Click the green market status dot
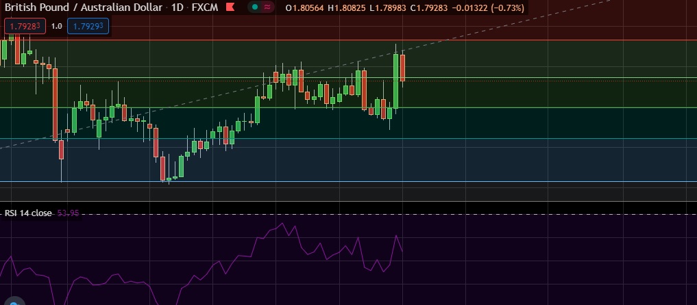The height and width of the screenshot is (305, 697). [254, 7]
